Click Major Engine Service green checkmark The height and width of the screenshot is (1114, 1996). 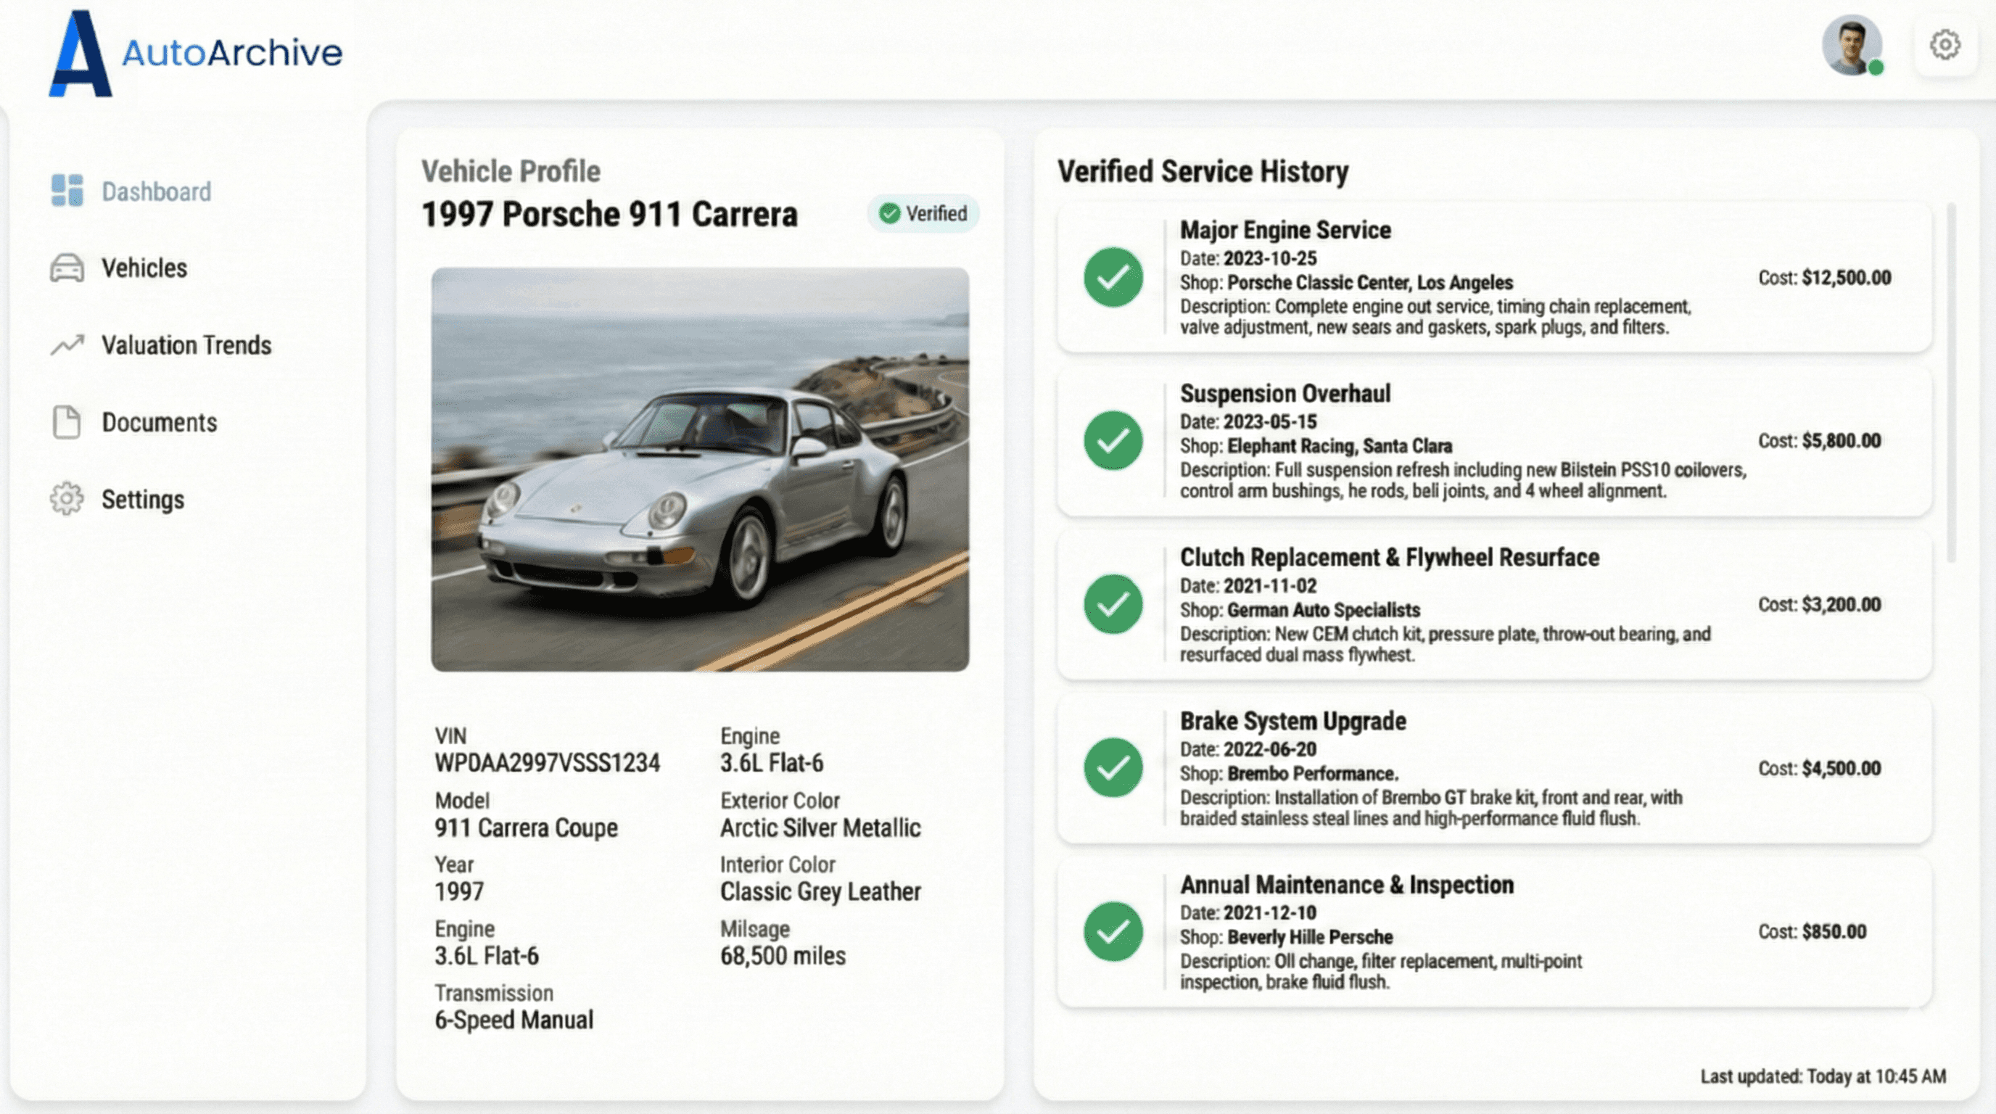1113,277
